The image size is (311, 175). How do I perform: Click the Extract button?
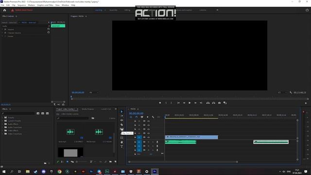point(214,103)
